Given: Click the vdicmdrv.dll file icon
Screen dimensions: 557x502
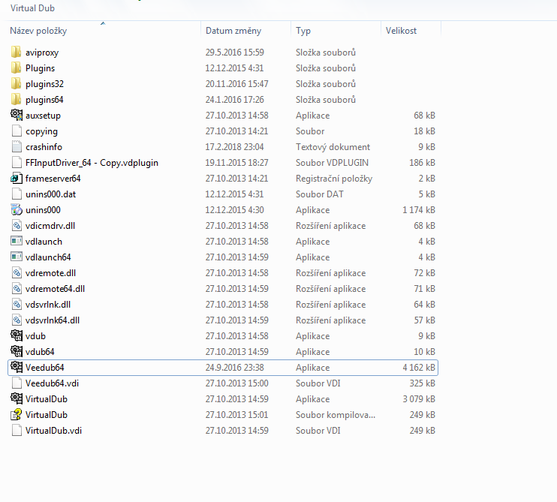Looking at the screenshot, I should click(17, 225).
